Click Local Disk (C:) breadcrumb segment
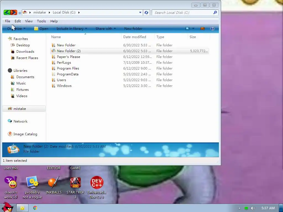This screenshot has height=212, width=283. click(x=64, y=12)
